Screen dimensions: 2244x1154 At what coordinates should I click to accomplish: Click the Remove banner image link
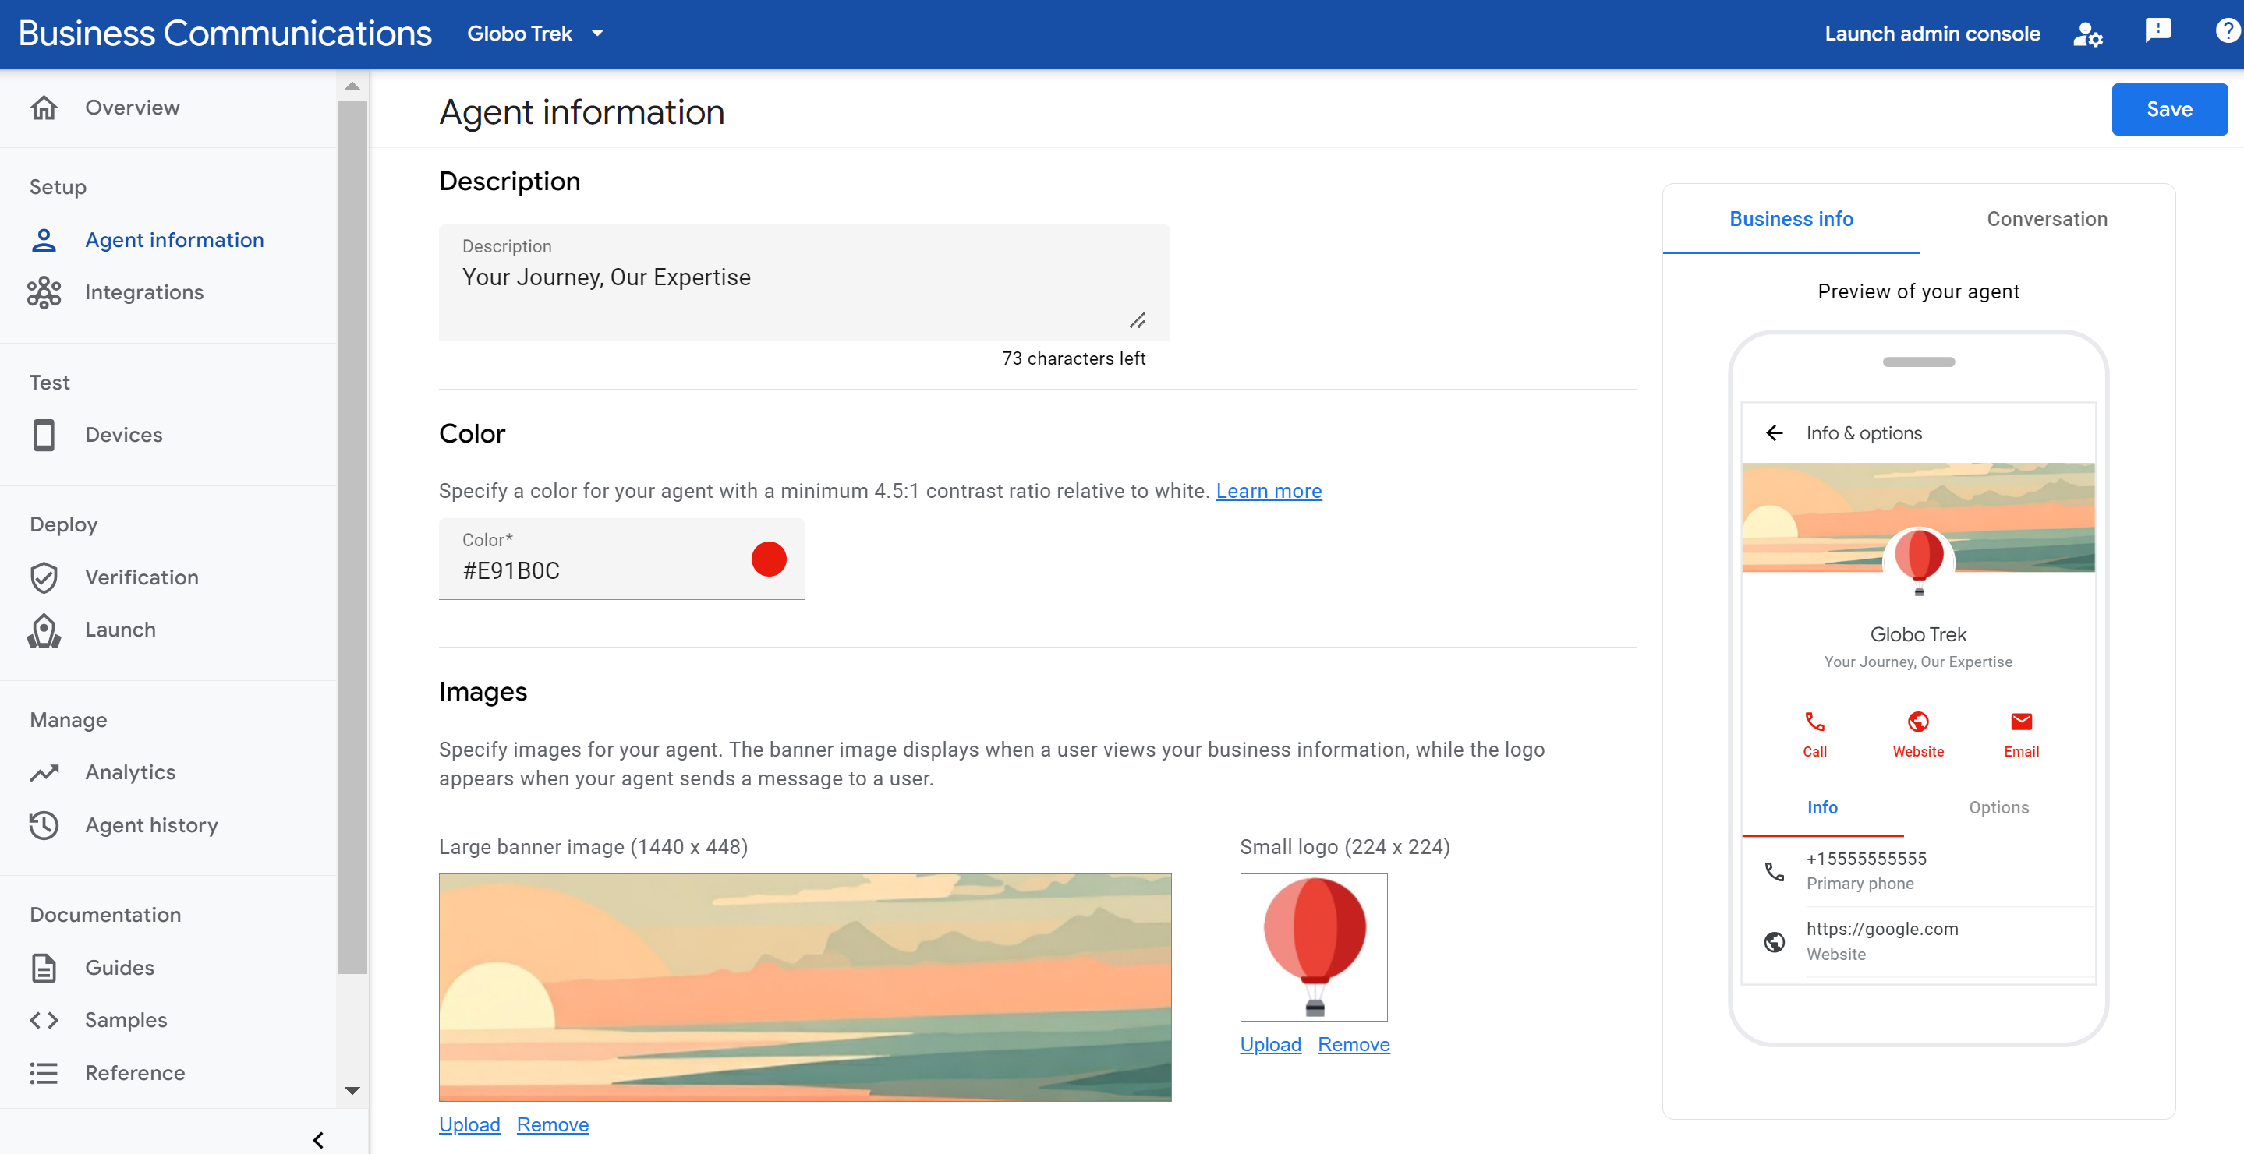tap(550, 1121)
